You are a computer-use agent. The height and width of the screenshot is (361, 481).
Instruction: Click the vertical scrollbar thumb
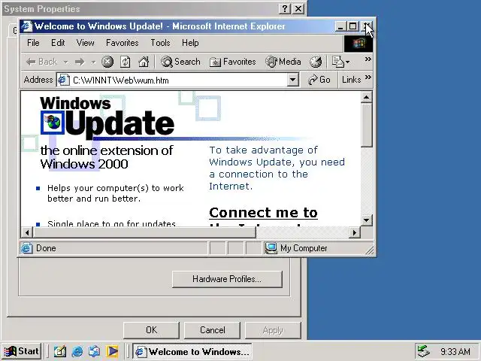click(x=366, y=126)
